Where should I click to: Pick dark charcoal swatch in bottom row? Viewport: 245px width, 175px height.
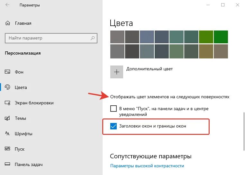click(x=132, y=51)
